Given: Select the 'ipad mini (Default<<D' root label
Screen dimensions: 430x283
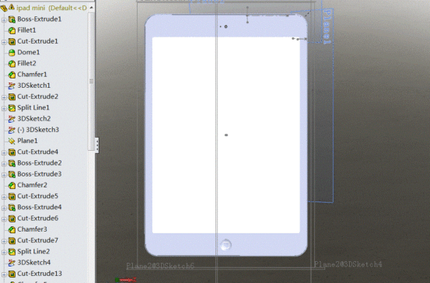Looking at the screenshot, I should [51, 8].
